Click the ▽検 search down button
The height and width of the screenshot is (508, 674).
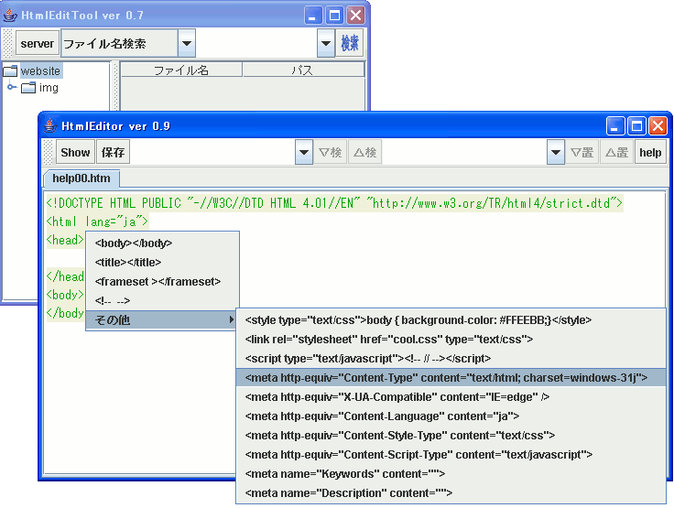pos(331,153)
